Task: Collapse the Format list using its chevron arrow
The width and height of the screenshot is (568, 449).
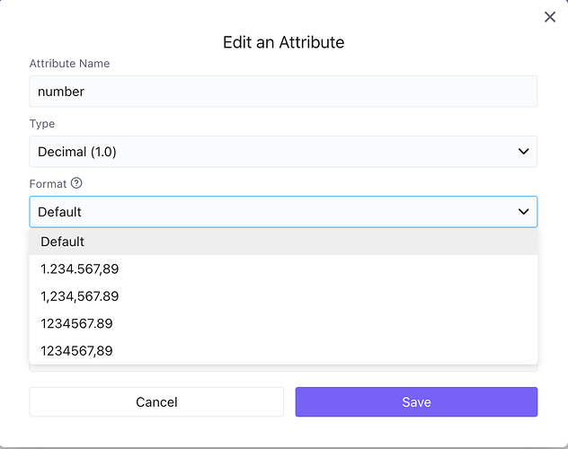Action: pyautogui.click(x=523, y=212)
